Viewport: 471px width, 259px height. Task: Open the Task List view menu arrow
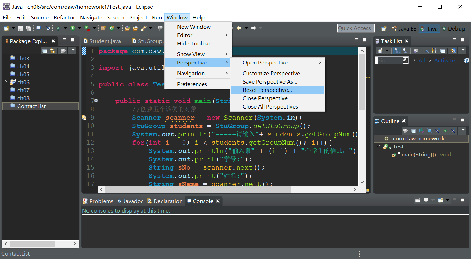click(x=463, y=51)
